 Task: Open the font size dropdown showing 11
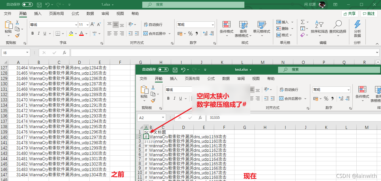[x=88, y=25]
